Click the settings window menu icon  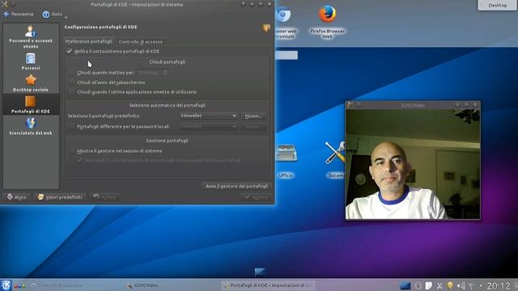click(4, 4)
